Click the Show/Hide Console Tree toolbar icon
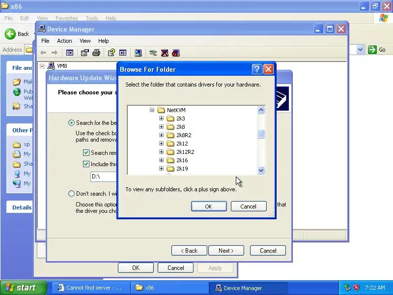Viewport: 393px width, 295px height. (x=69, y=53)
